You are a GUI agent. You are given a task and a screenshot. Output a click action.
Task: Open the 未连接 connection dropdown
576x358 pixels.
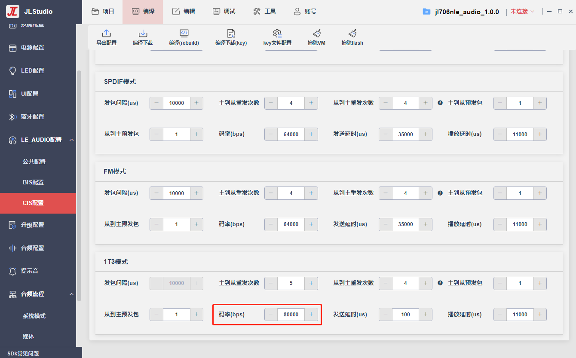pyautogui.click(x=522, y=12)
